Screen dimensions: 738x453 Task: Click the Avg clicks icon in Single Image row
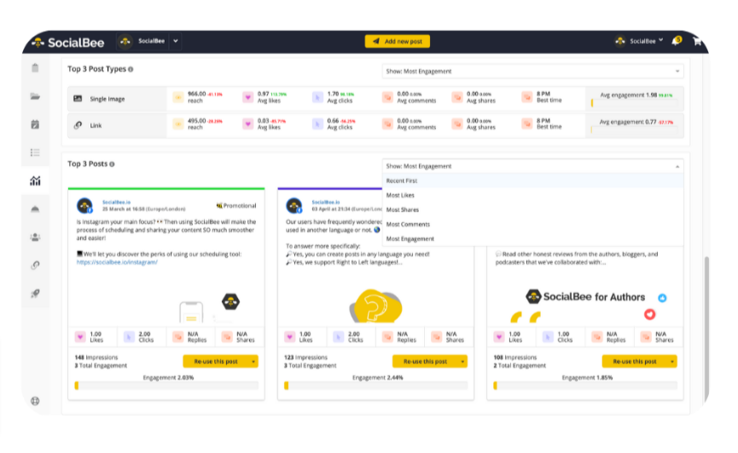click(317, 97)
